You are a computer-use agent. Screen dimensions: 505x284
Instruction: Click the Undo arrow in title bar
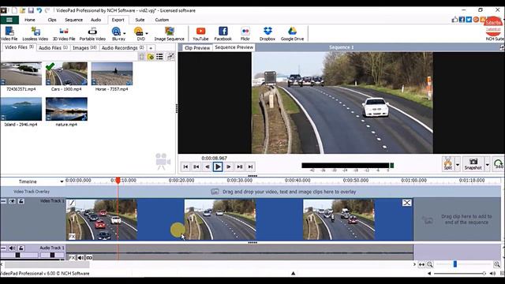click(x=39, y=10)
